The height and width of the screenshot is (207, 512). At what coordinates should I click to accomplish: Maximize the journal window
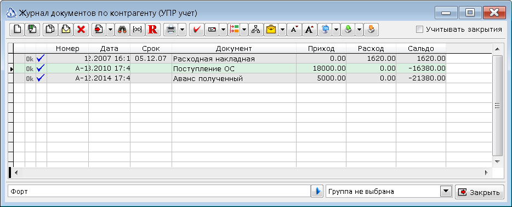coord(470,13)
